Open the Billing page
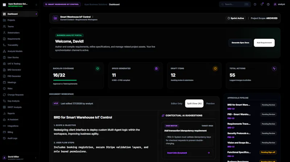Viewport: 290px width, 162px height. (x=20, y=132)
